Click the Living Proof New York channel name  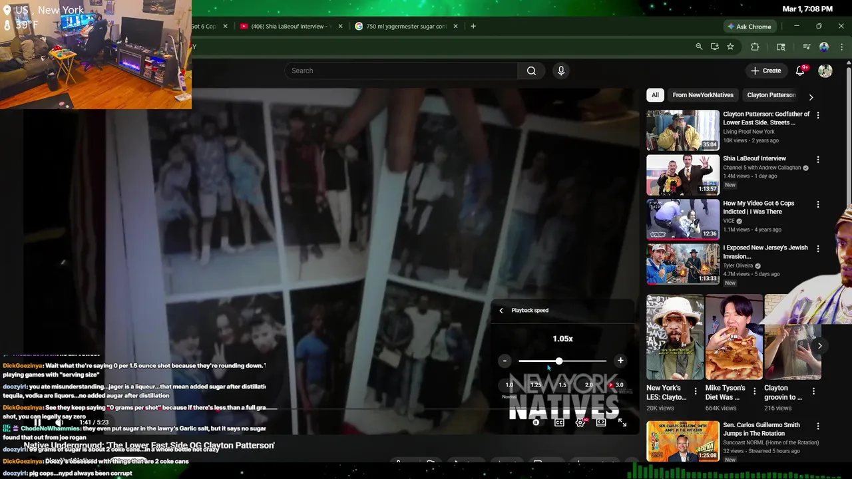click(749, 132)
